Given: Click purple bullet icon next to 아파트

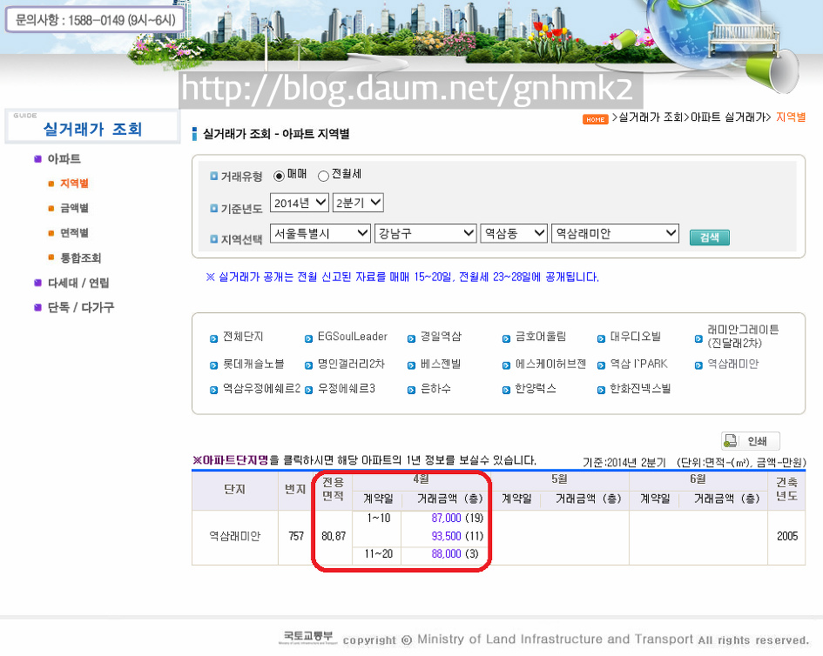Looking at the screenshot, I should [37, 159].
